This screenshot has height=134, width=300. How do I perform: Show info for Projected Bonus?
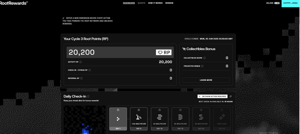[202, 66]
